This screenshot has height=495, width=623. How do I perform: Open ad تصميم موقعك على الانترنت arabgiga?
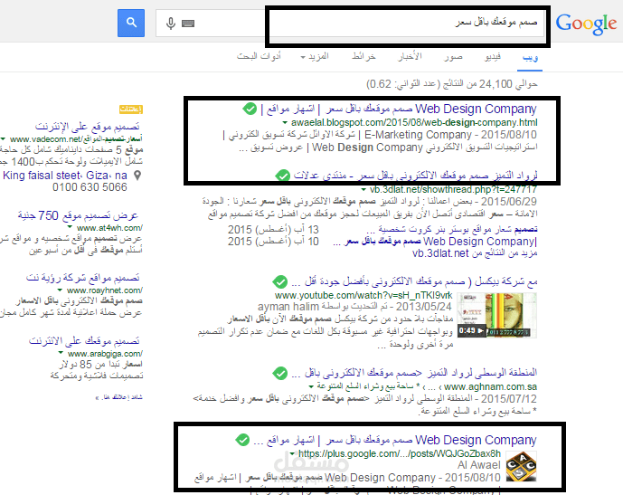click(x=84, y=341)
